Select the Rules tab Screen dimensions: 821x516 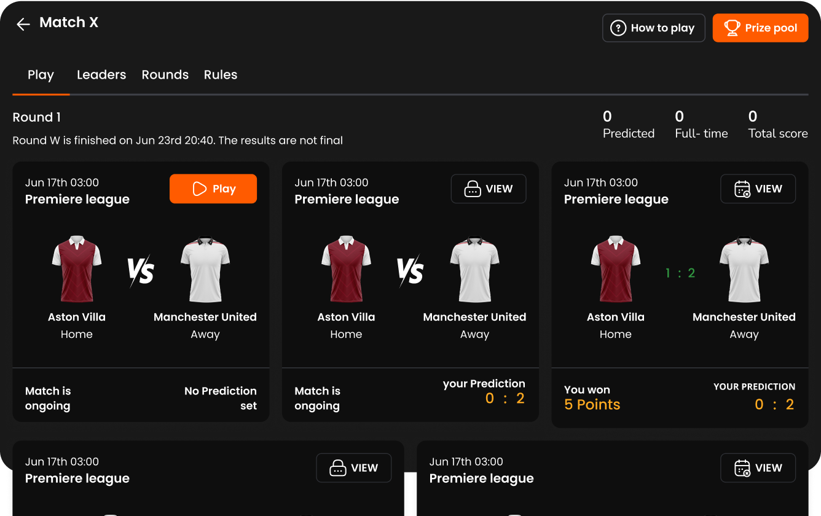point(221,75)
